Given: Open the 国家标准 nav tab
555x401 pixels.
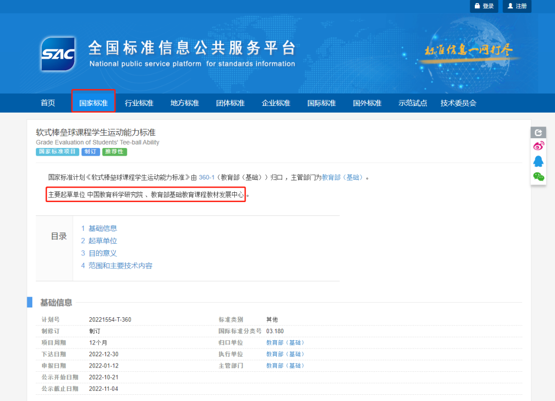Looking at the screenshot, I should (94, 103).
